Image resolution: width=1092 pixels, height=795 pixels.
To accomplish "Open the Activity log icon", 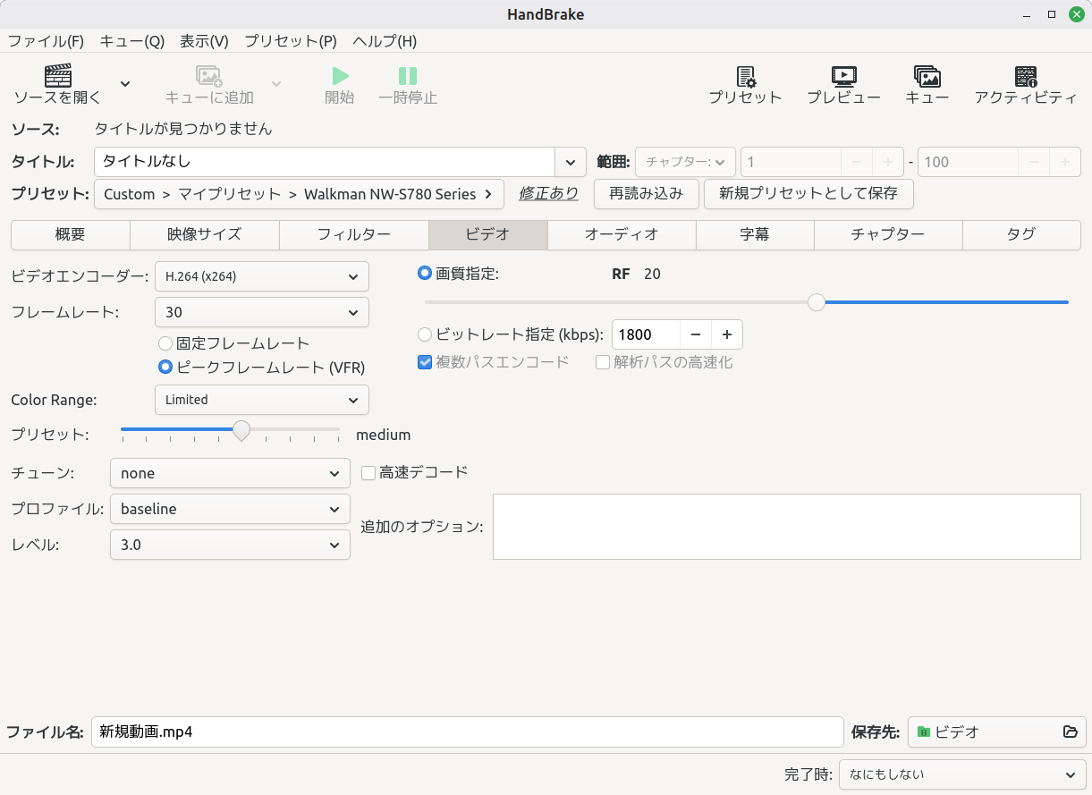I will pyautogui.click(x=1025, y=77).
